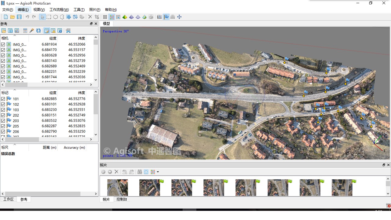The height and width of the screenshot is (220, 391).
Task: Toggle the show cameras icon
Action: 159,17
